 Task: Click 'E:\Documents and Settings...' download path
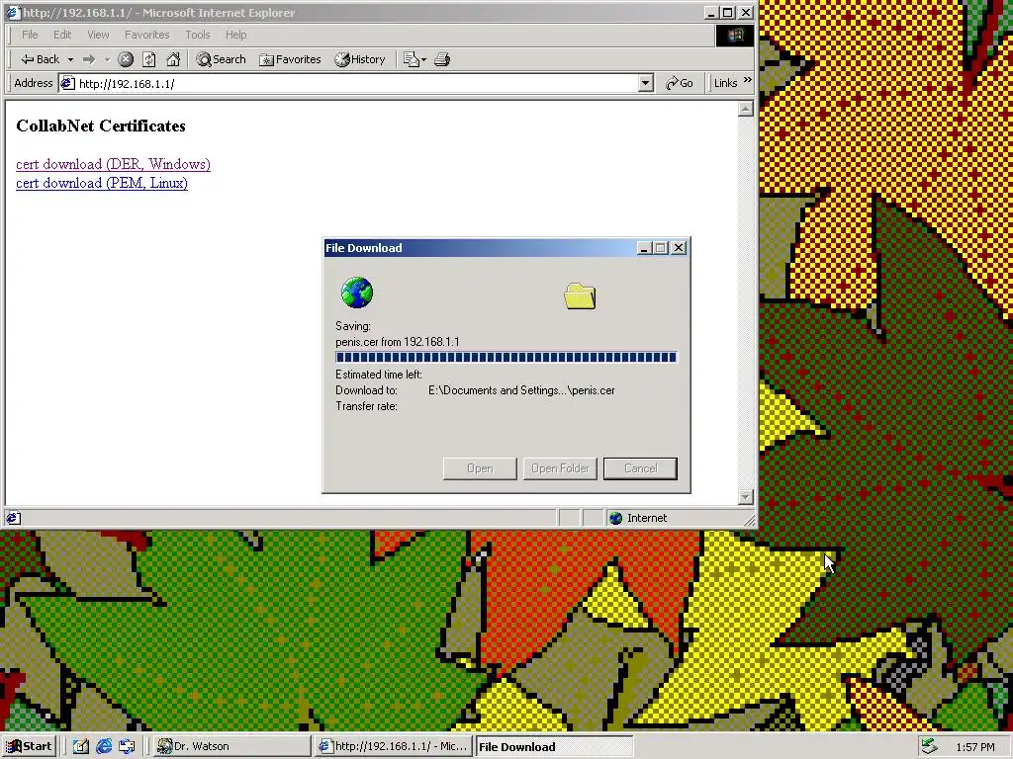point(521,390)
